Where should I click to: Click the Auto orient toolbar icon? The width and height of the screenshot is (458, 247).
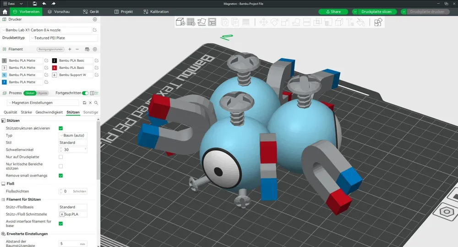(202, 22)
